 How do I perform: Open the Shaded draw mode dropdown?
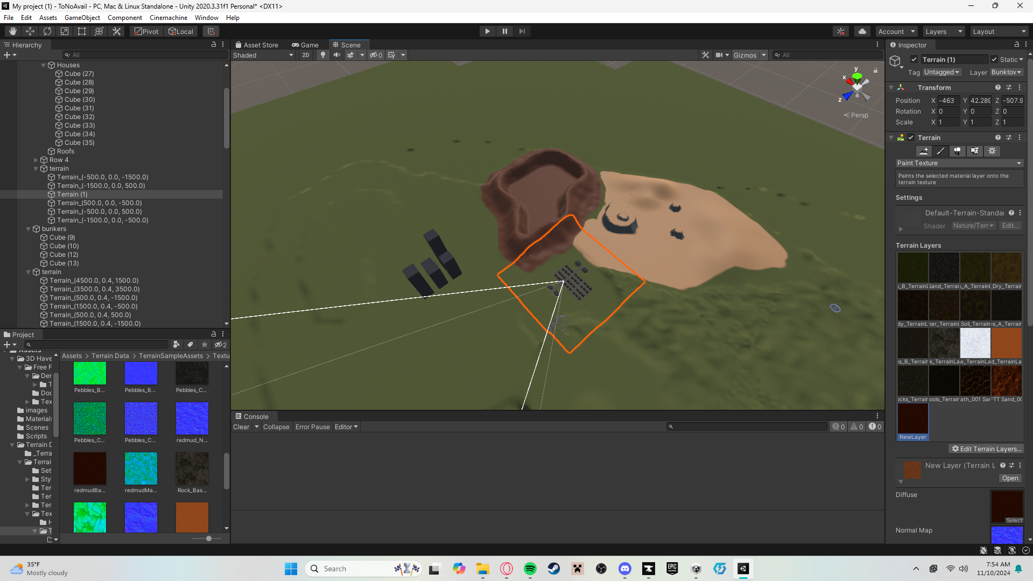pos(263,54)
